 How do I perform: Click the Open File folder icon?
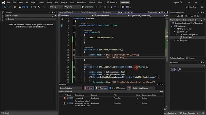tap(20, 7)
